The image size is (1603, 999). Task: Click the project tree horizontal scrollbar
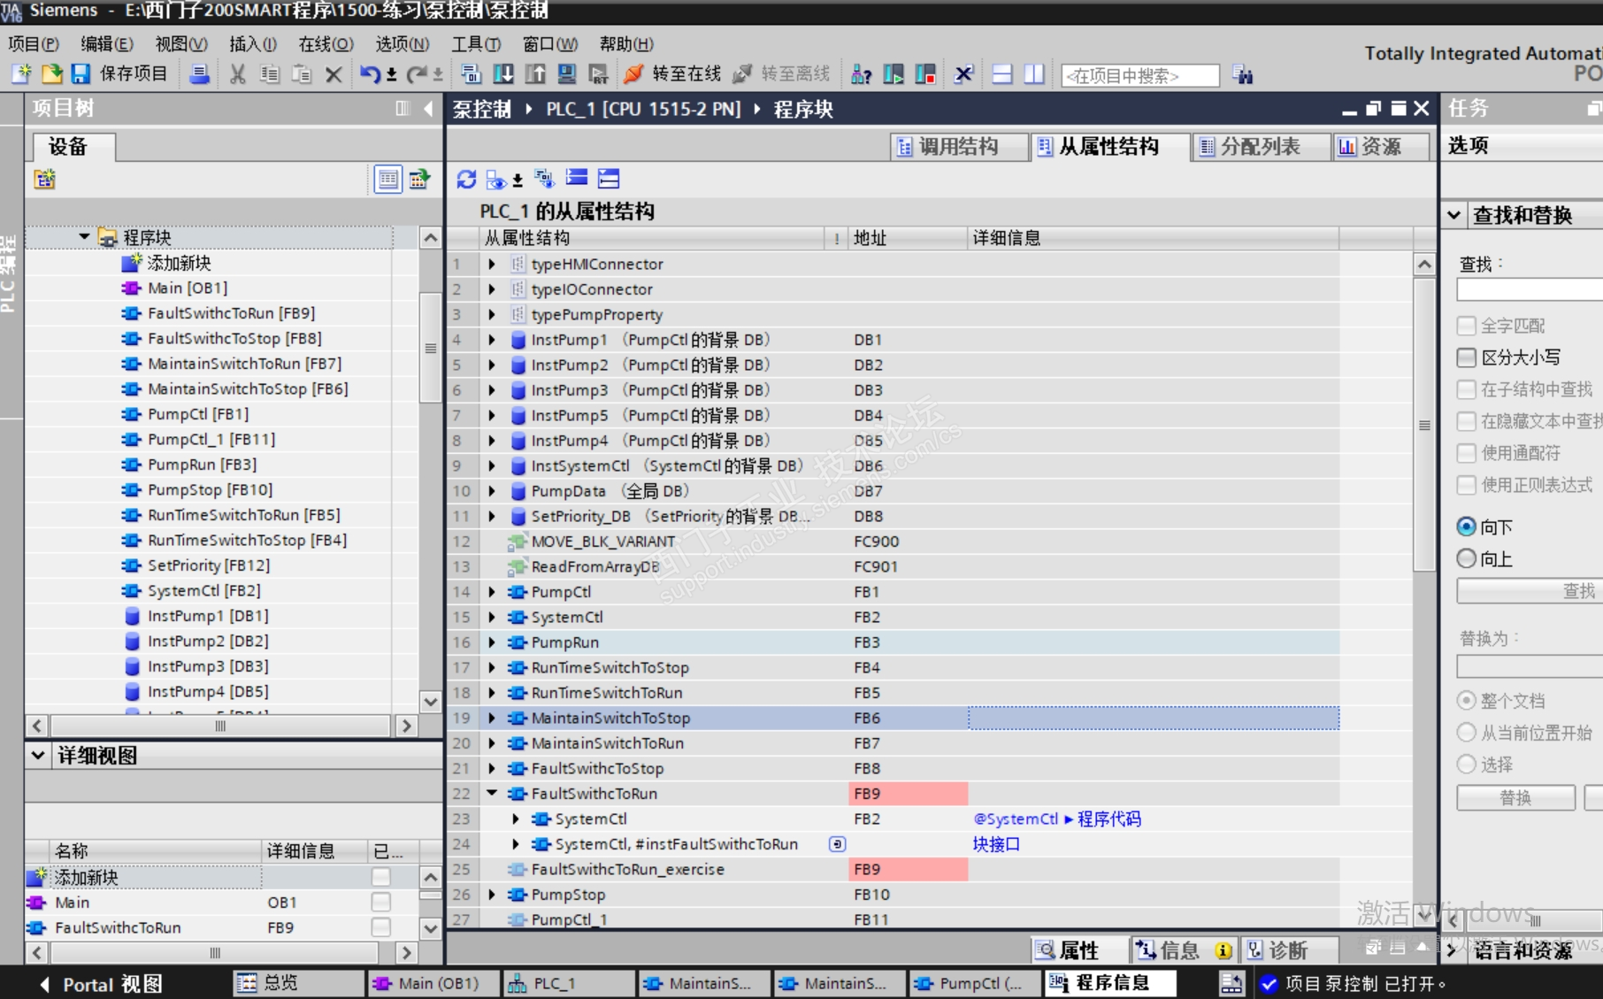point(221,726)
